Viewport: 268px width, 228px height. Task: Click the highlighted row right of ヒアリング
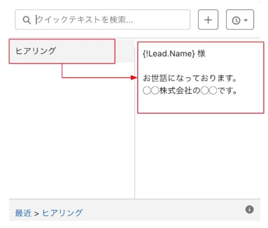[x=125, y=51]
